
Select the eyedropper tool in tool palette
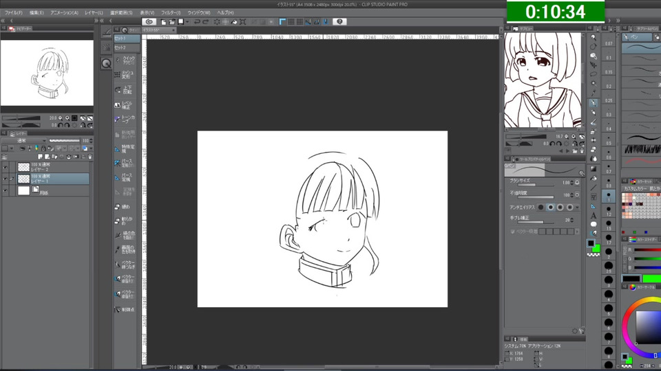(594, 93)
